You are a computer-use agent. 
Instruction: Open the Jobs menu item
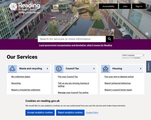point(125,6)
